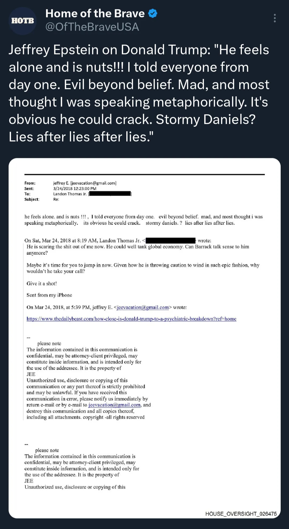The height and width of the screenshot is (529, 289).
Task: Click the Sent timestamp 3/24/2018 12:23:00 PM
Action: click(75, 188)
